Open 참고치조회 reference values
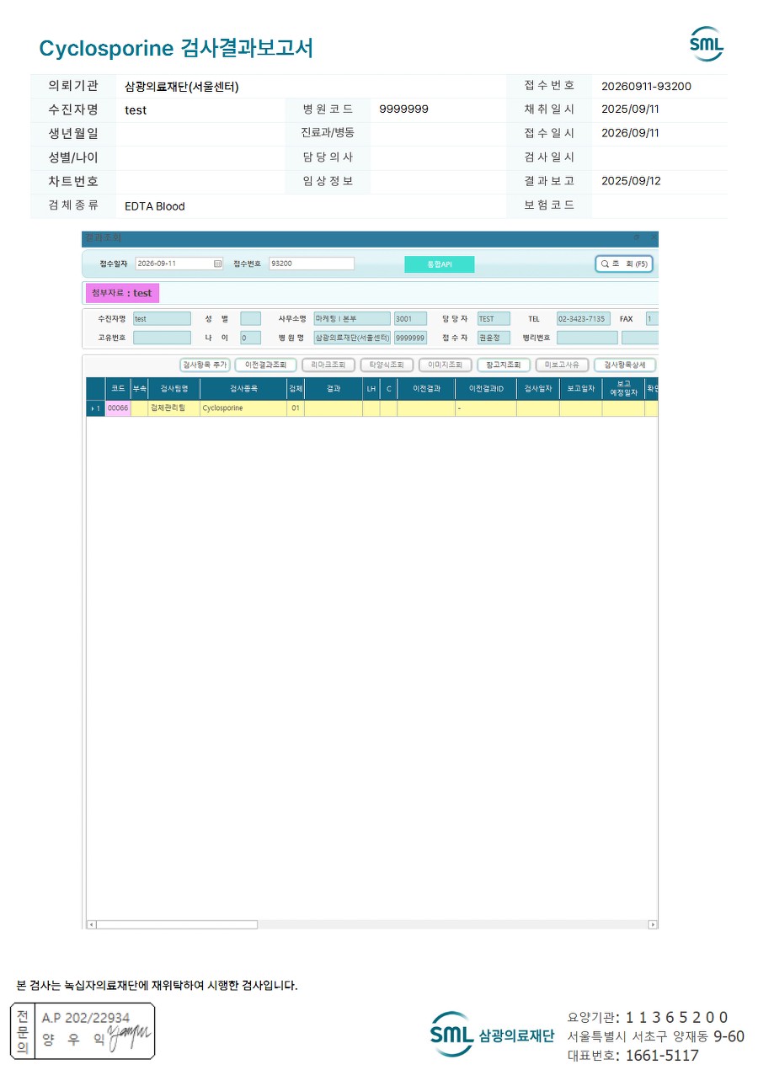This screenshot has width=758, height=1070. [x=504, y=365]
